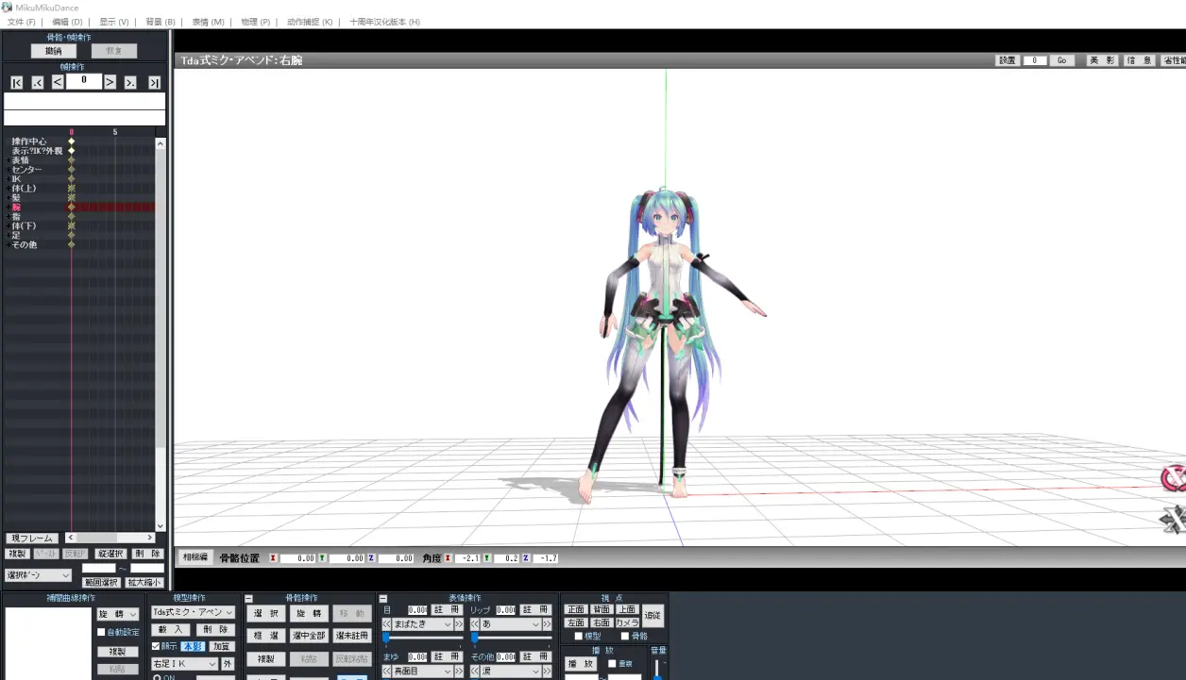Viewport: 1186px width, 680px height.
Task: Click previous brow morph << beside 真面目
Action: [x=386, y=672]
